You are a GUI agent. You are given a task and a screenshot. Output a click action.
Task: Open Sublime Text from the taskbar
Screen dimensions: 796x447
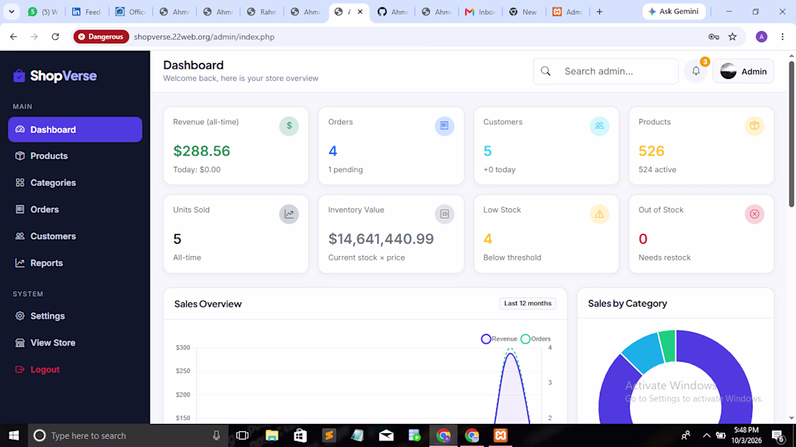coord(329,435)
